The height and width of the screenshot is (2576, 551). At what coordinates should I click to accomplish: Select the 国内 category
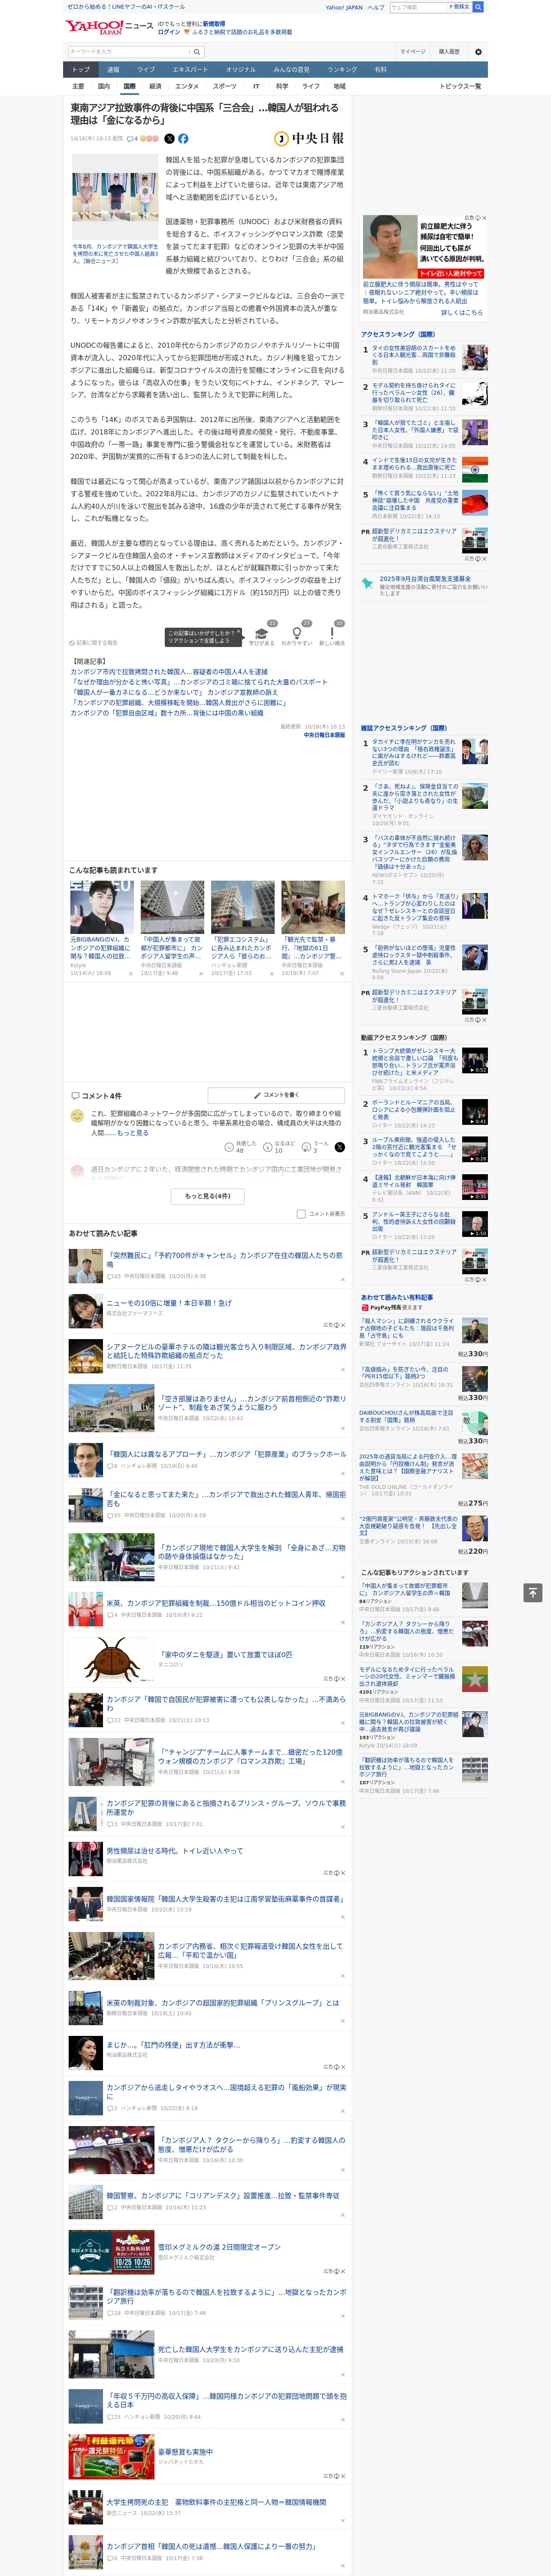coord(104,86)
